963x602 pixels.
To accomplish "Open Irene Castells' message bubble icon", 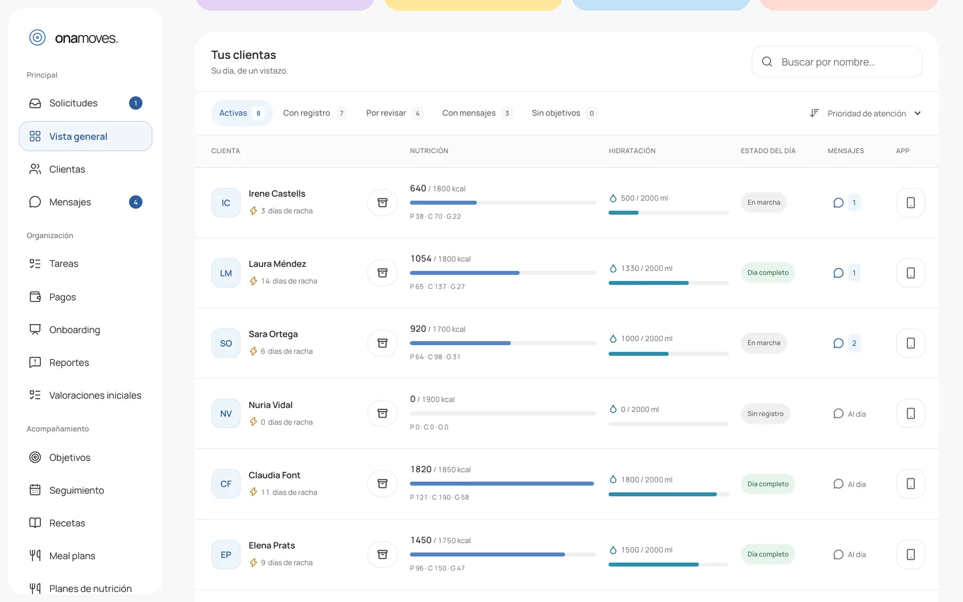I will coord(838,203).
